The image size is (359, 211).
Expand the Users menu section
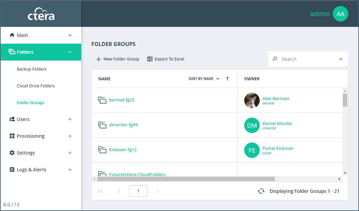coord(70,119)
